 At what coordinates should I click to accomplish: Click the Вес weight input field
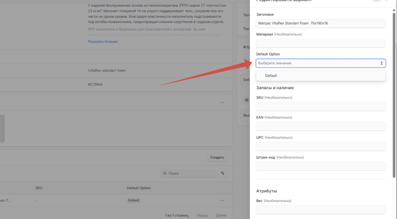point(321,210)
